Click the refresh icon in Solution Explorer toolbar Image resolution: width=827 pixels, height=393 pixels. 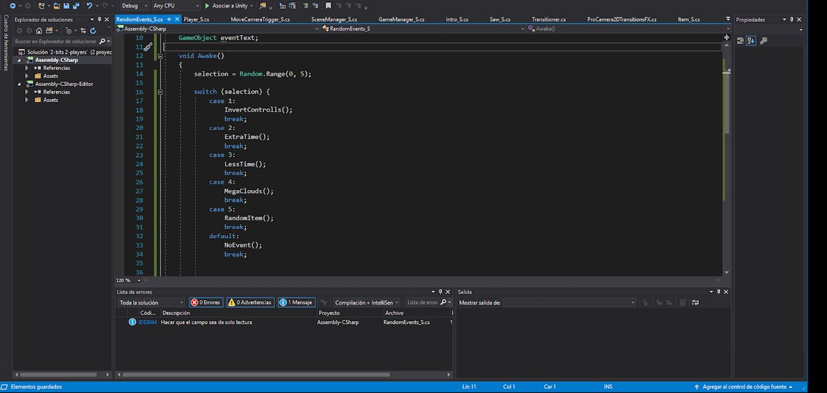[92, 31]
